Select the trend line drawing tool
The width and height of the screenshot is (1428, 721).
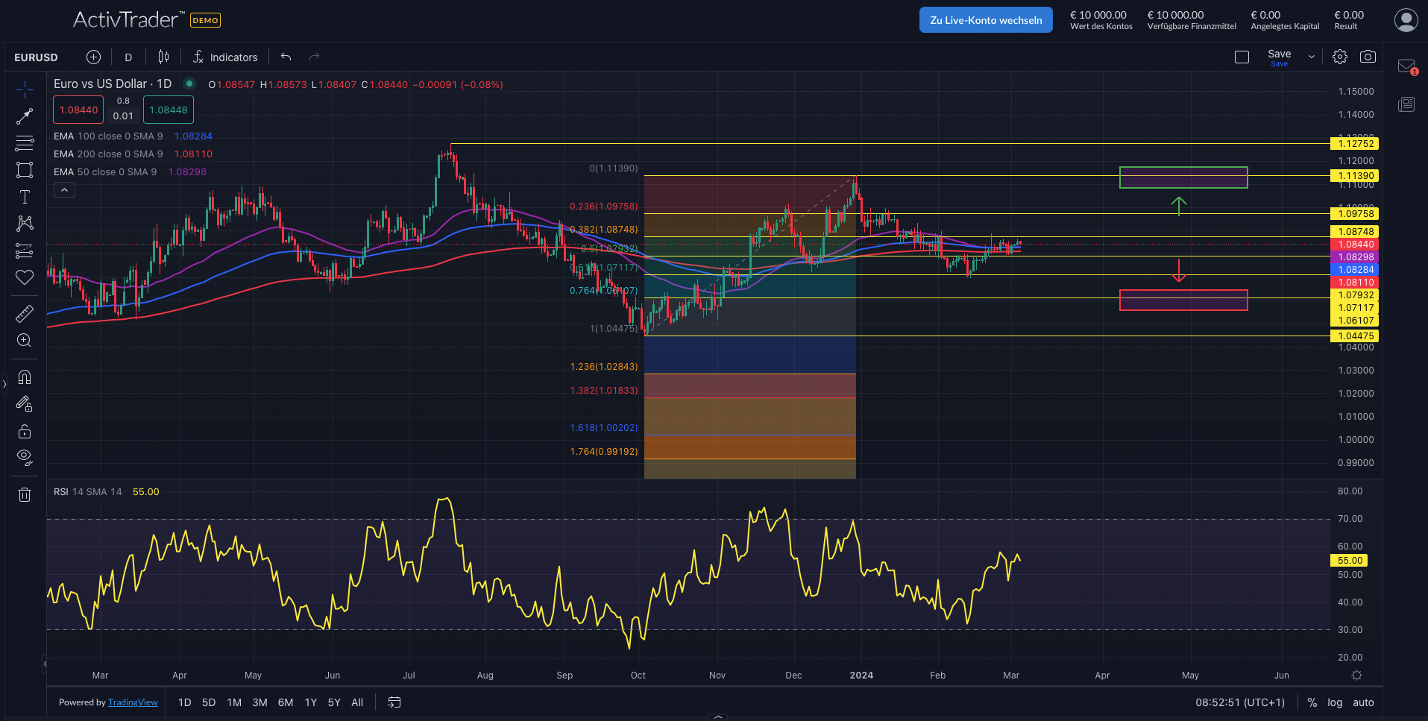click(25, 116)
